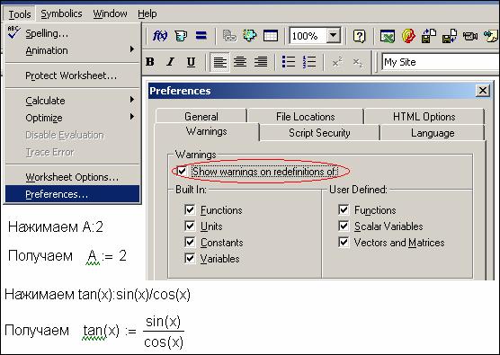The image size is (500, 355).
Task: Align text center
Action: click(x=240, y=61)
